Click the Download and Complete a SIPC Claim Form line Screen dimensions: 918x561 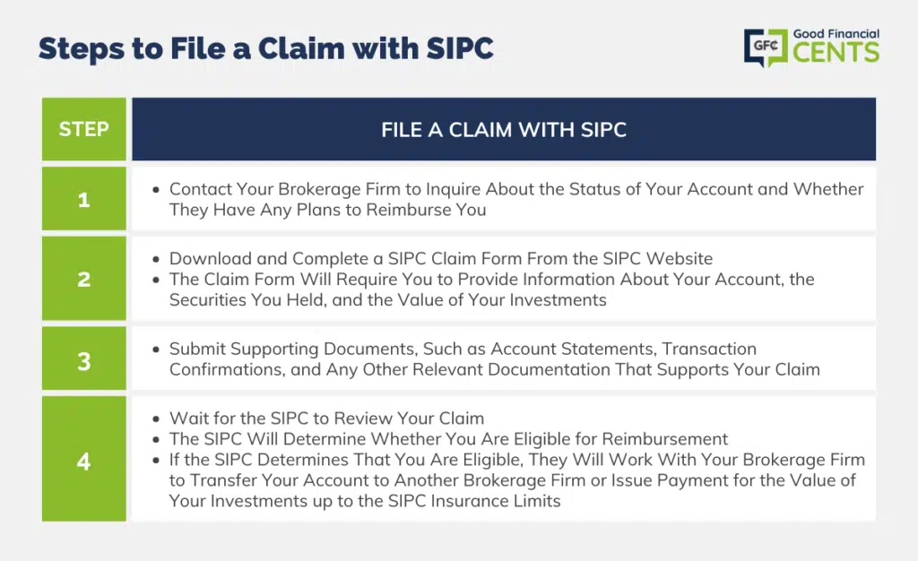point(441,259)
